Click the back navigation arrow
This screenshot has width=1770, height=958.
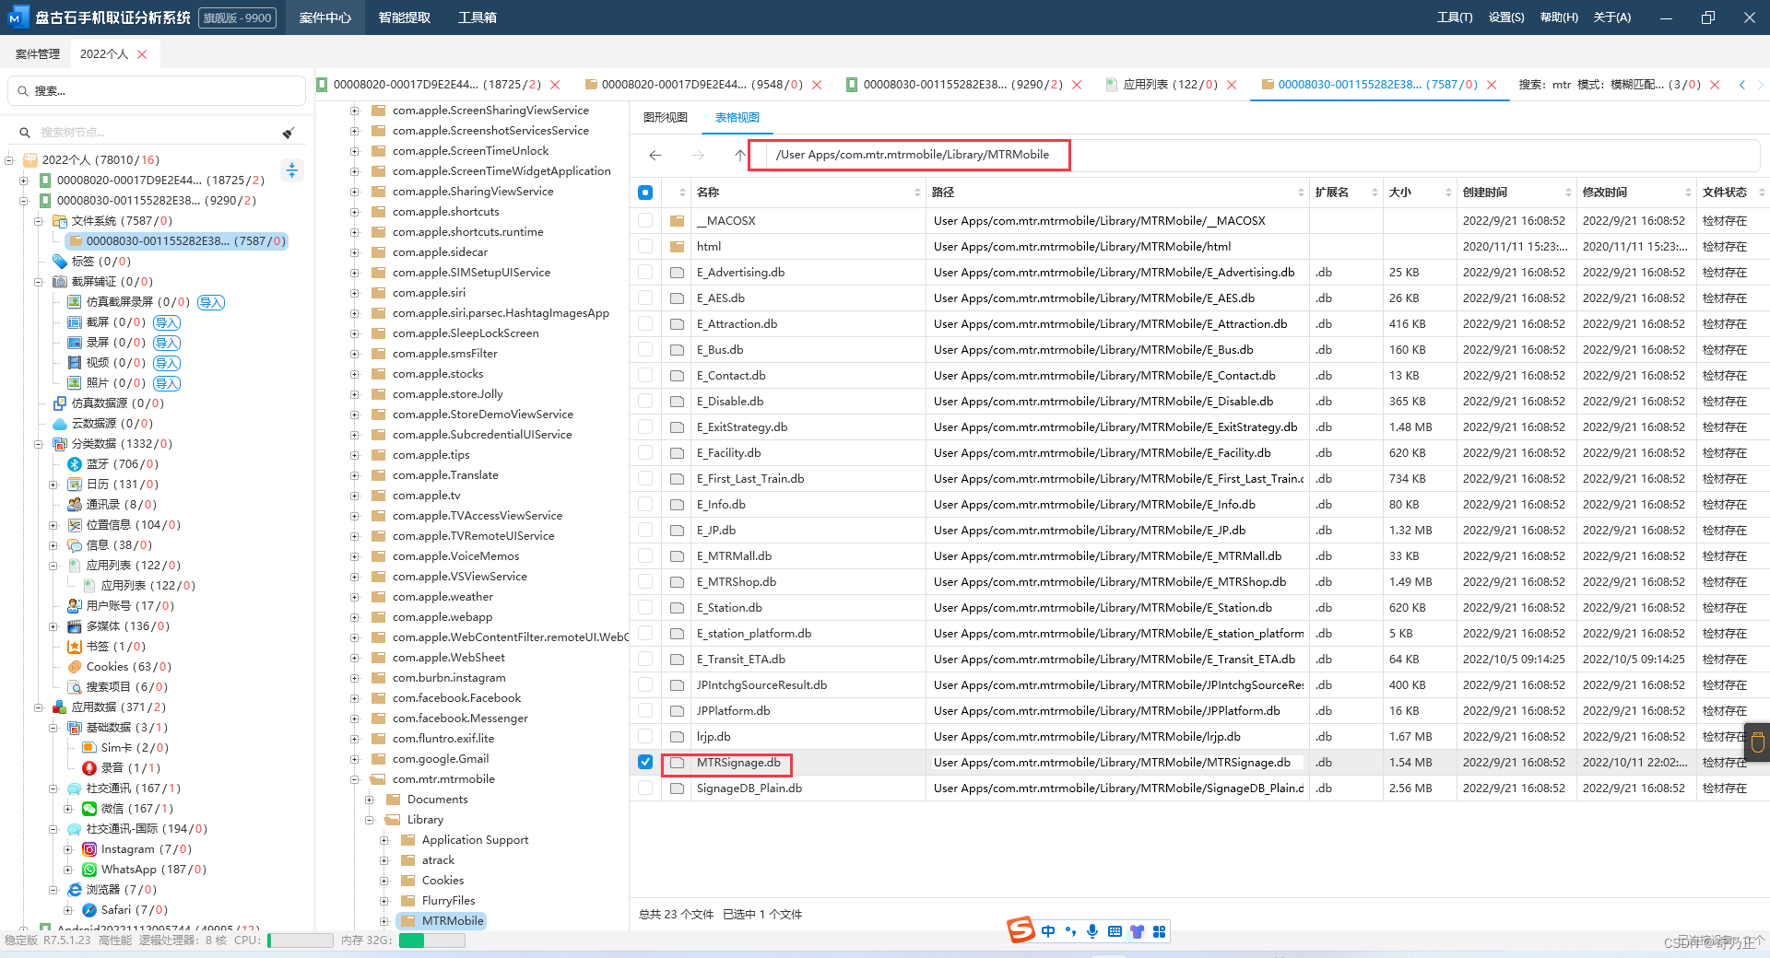click(x=655, y=155)
